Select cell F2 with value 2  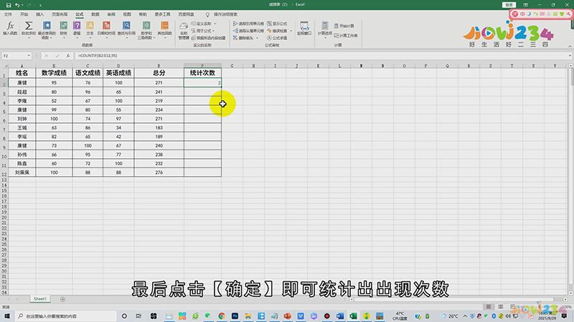tap(202, 83)
